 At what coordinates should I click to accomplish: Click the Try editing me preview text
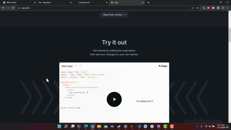pos(145,101)
